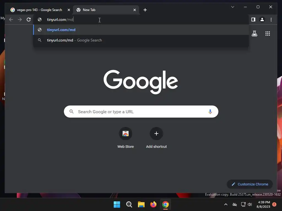Click the Google logo
The height and width of the screenshot is (211, 282).
pos(141,82)
